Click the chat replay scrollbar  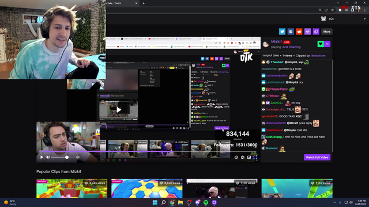(332, 106)
